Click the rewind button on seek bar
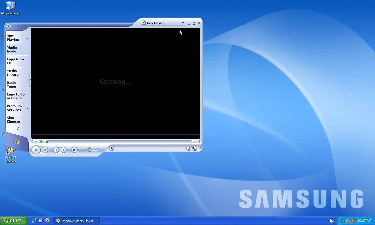This screenshot has height=225, width=375. [36, 142]
